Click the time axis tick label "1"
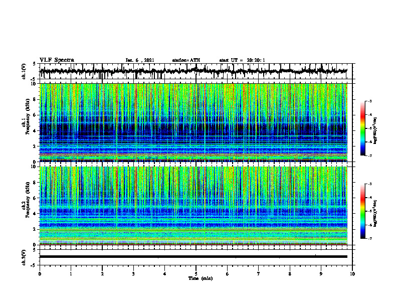This screenshot has height=307, width=397. click(x=71, y=274)
